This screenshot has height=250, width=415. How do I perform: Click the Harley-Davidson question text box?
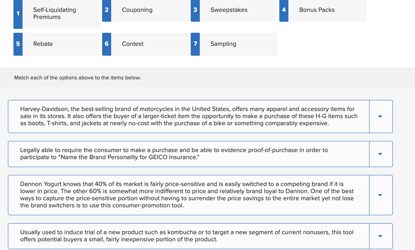(188, 116)
